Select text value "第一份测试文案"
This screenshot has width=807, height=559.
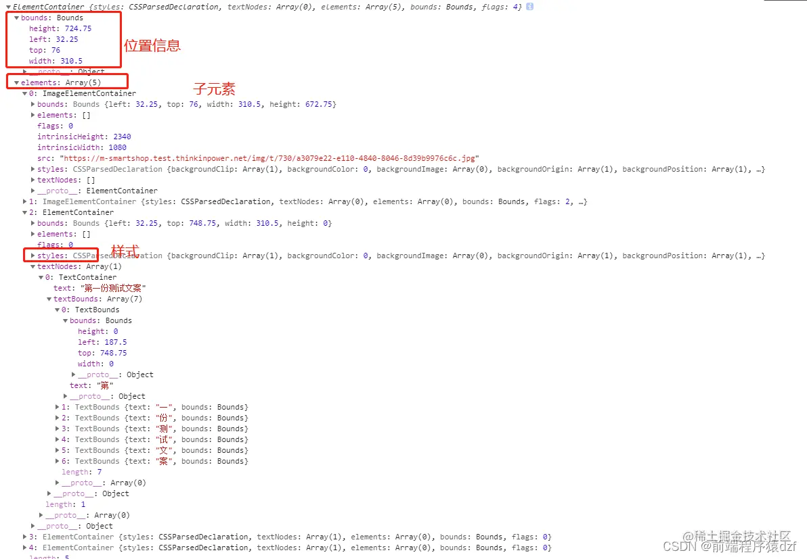(112, 288)
